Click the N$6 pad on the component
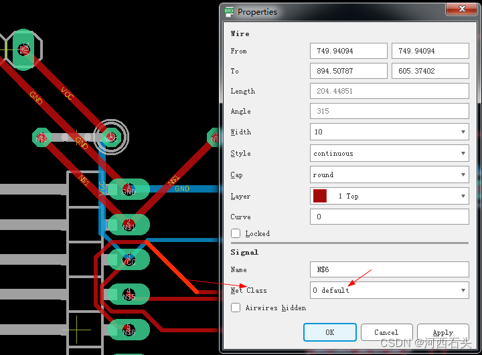The height and width of the screenshot is (355, 482). click(129, 329)
